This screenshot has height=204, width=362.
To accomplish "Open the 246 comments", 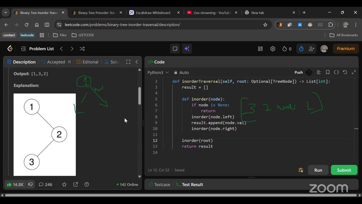I will [46, 184].
